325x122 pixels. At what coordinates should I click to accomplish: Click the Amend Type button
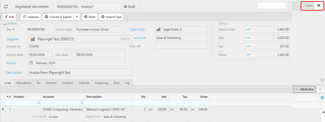[x=111, y=17]
